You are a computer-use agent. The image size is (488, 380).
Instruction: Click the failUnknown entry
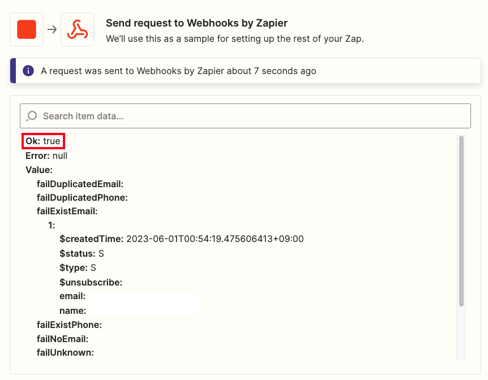click(65, 353)
